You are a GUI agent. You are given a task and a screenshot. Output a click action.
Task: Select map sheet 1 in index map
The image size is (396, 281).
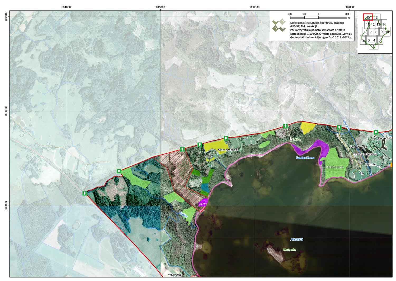tap(373, 47)
